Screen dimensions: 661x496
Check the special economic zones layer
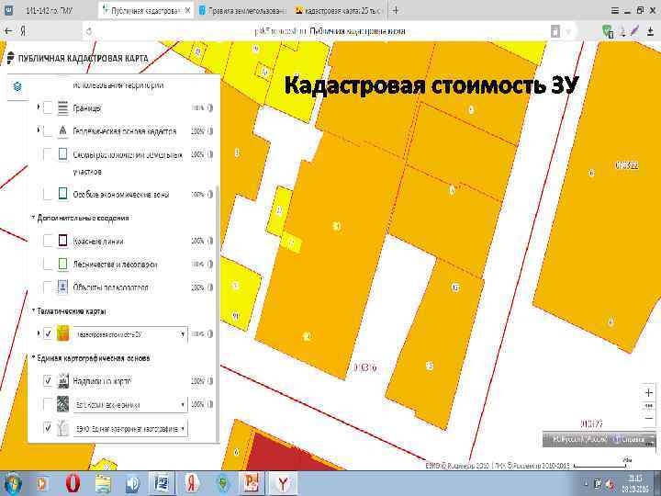coord(48,194)
